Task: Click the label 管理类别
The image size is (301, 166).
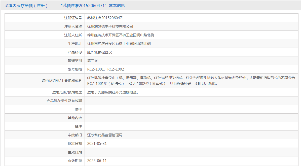Action: 75,61
